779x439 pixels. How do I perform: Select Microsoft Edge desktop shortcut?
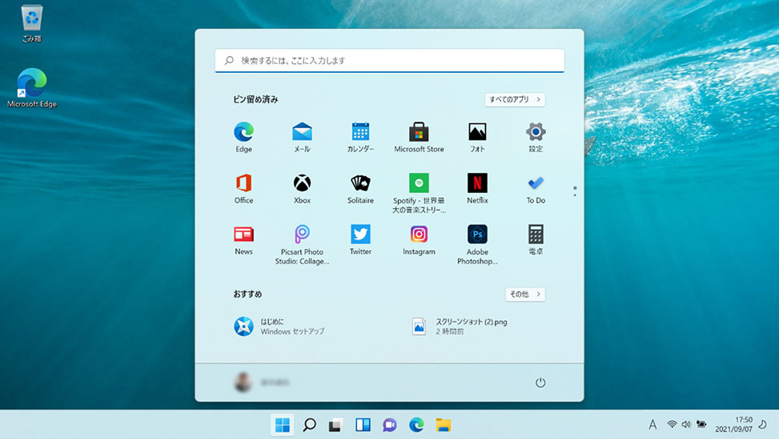32,88
